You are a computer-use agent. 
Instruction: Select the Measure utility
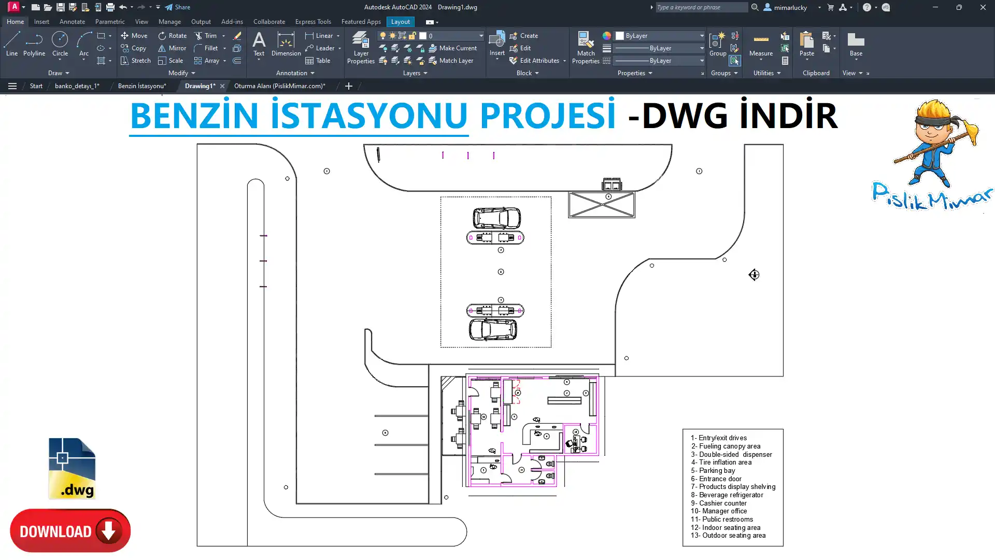761,44
